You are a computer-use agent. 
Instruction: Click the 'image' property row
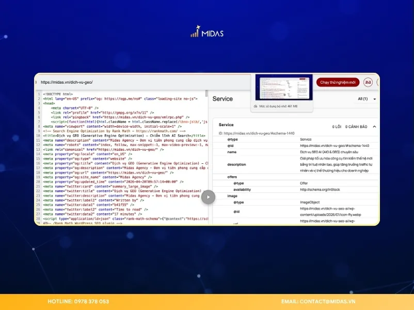[233, 196]
